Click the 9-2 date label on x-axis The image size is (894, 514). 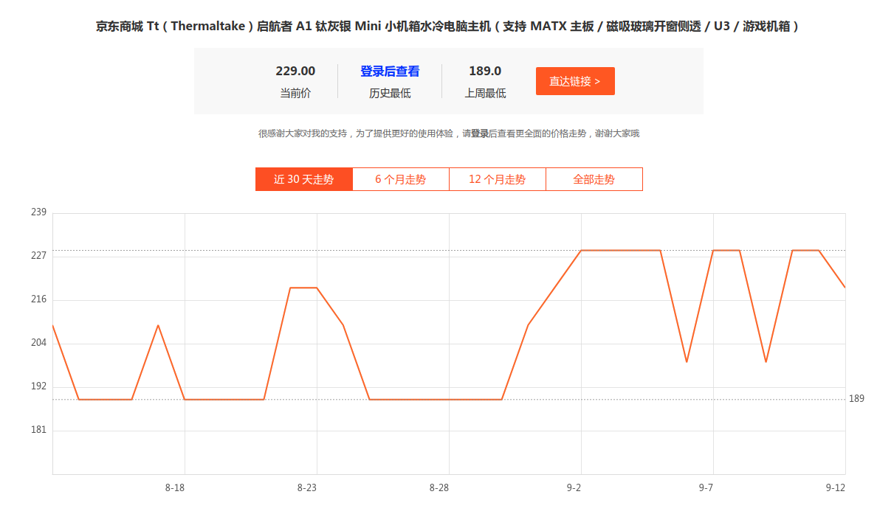coord(574,487)
